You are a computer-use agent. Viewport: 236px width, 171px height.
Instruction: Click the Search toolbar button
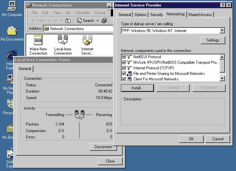[85, 21]
